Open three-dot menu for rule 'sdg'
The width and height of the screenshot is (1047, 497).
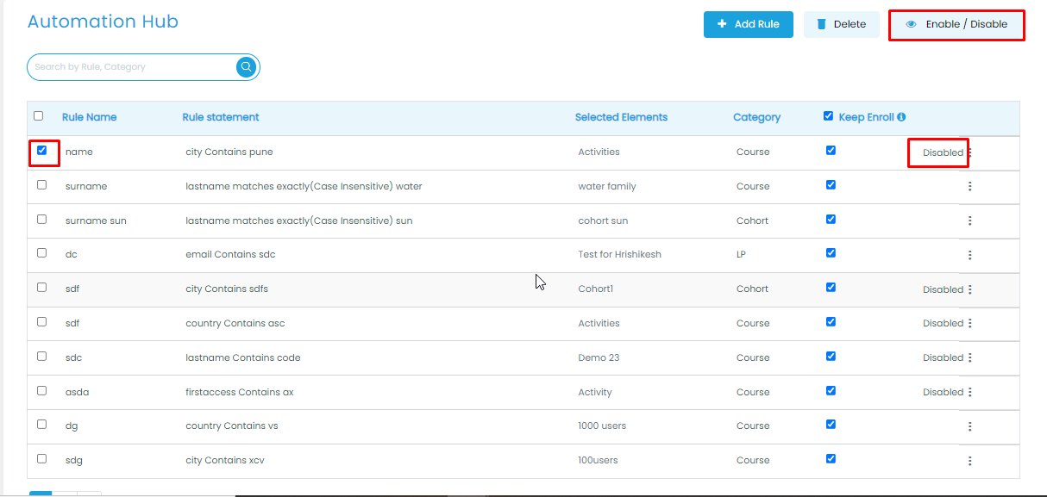[x=970, y=461]
